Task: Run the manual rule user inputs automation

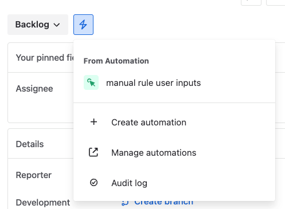Action: (x=174, y=83)
